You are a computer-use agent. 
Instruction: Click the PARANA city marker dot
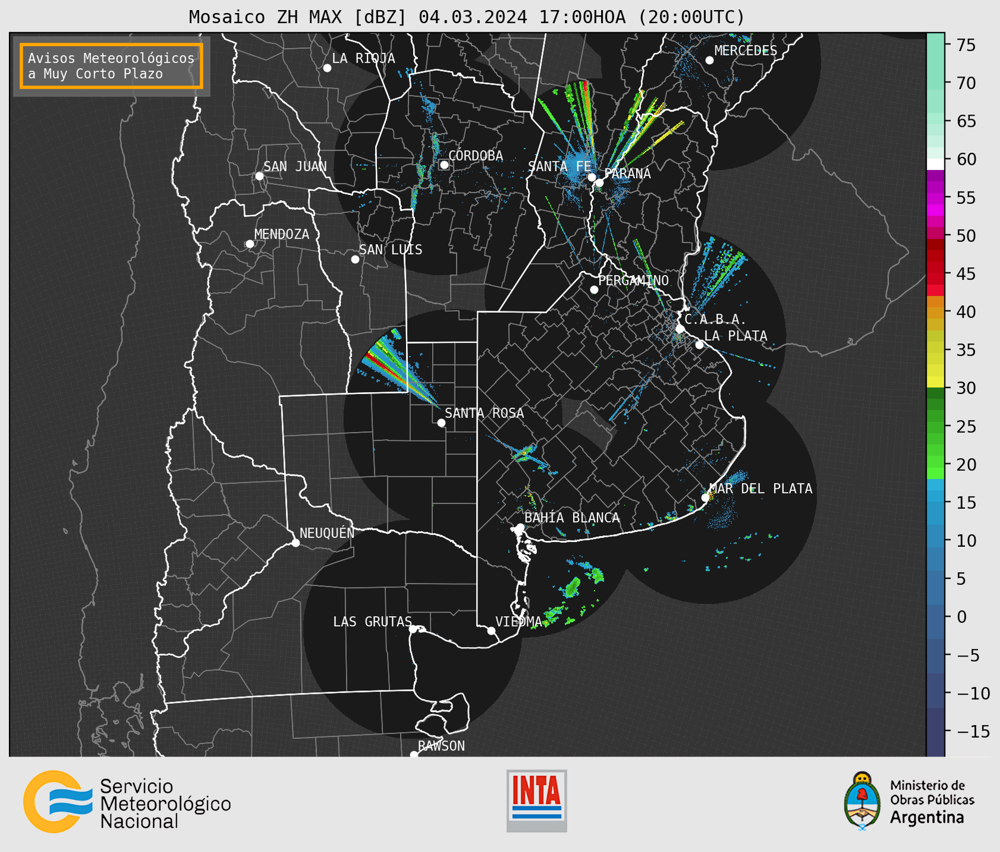[x=599, y=182]
